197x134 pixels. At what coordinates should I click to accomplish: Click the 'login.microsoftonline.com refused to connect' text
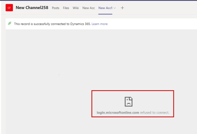(x=133, y=113)
